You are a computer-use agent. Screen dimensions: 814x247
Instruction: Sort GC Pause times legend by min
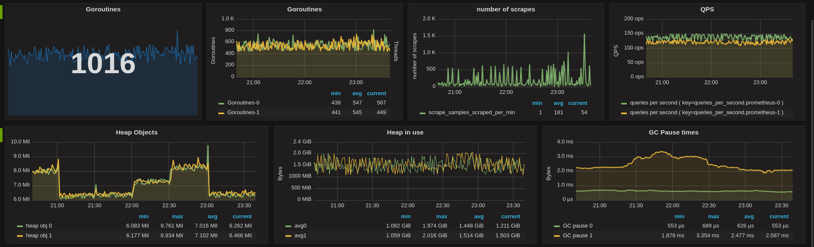680,217
